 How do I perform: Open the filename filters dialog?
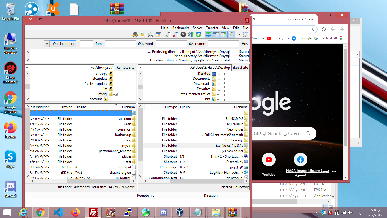pyautogui.click(x=158, y=34)
